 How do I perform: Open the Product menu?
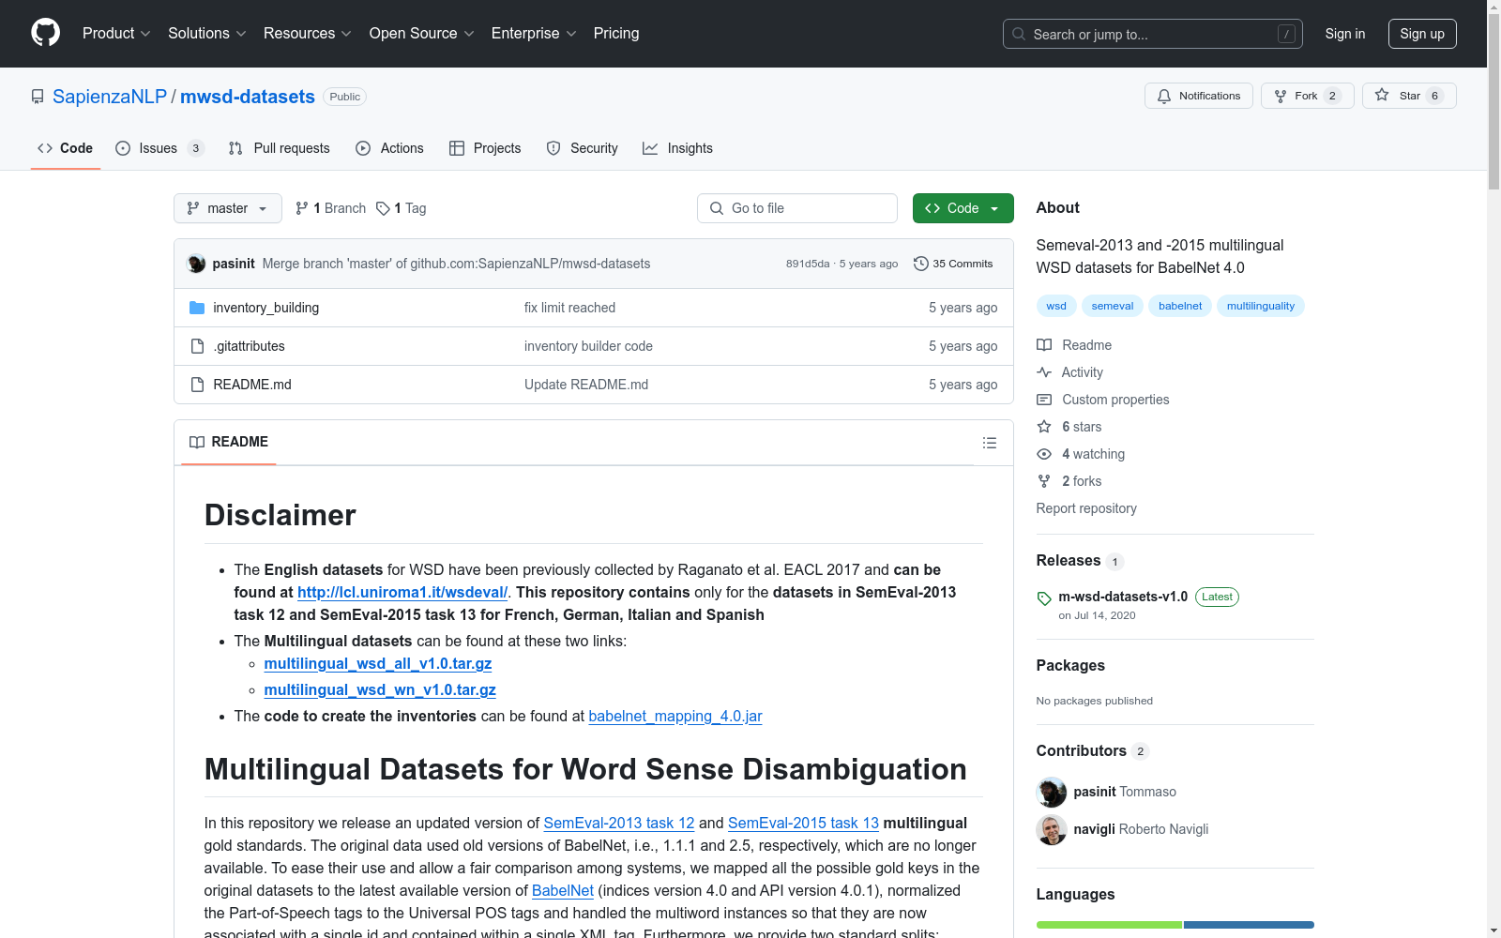tap(116, 34)
